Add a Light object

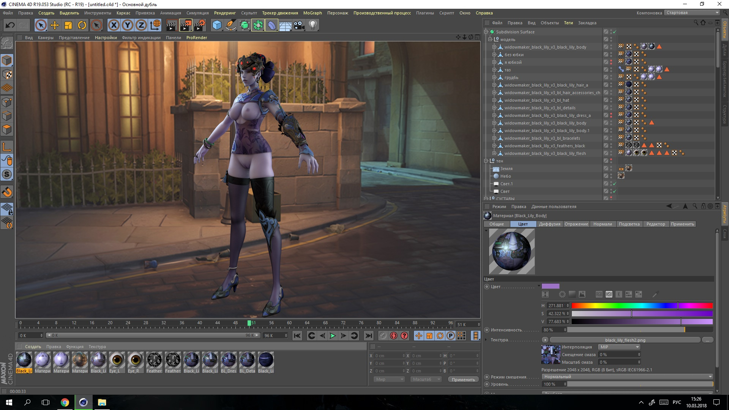[313, 25]
